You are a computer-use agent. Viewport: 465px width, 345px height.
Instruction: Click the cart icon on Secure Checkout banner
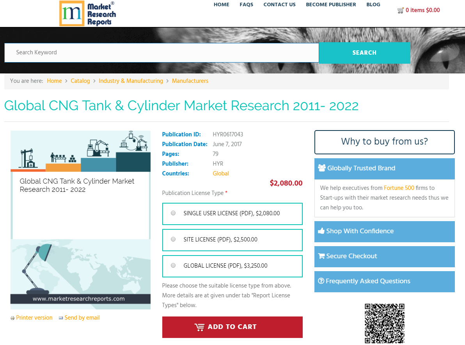[x=321, y=256]
